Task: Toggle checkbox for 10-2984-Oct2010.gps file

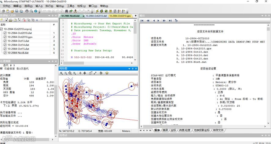Action: pyautogui.click(x=5, y=37)
